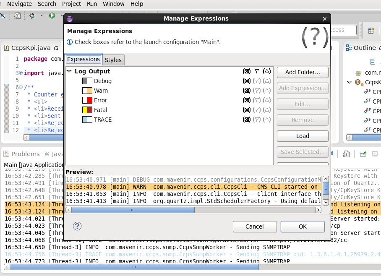Toggle the filter icon in Debug row
This screenshot has height=276, width=381.
tap(257, 81)
